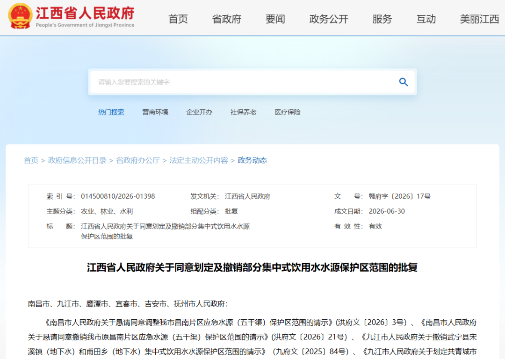Open the 要闻 navigation menu

pyautogui.click(x=275, y=19)
